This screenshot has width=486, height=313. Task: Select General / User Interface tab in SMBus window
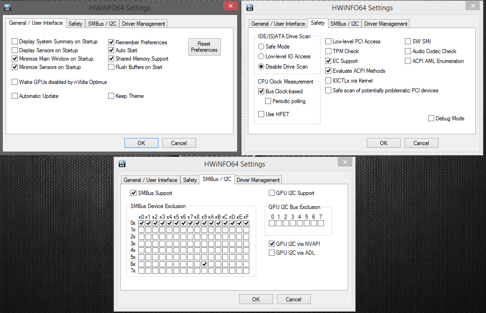pyautogui.click(x=151, y=180)
